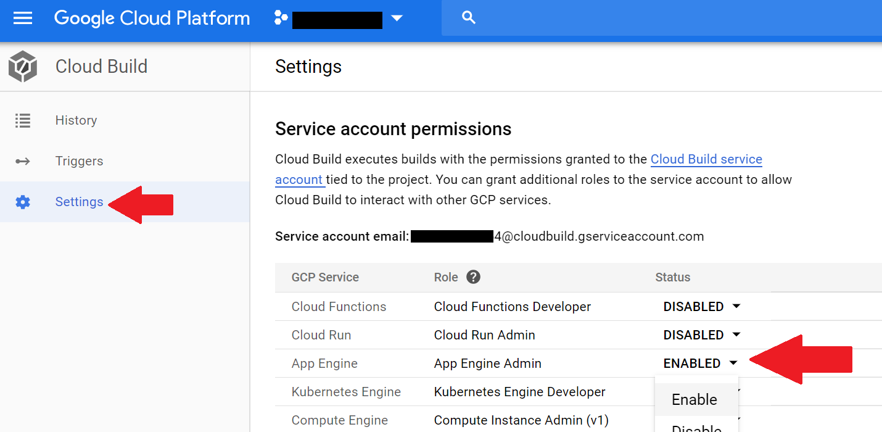Click the Service account permissions heading
The height and width of the screenshot is (432, 882).
(394, 129)
